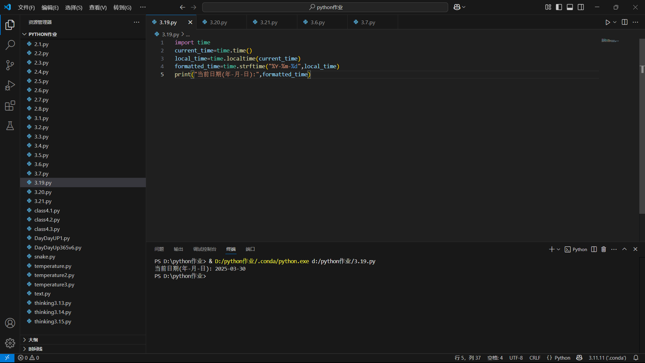Toggle secondary side bar visibility
The height and width of the screenshot is (363, 645).
point(581,7)
